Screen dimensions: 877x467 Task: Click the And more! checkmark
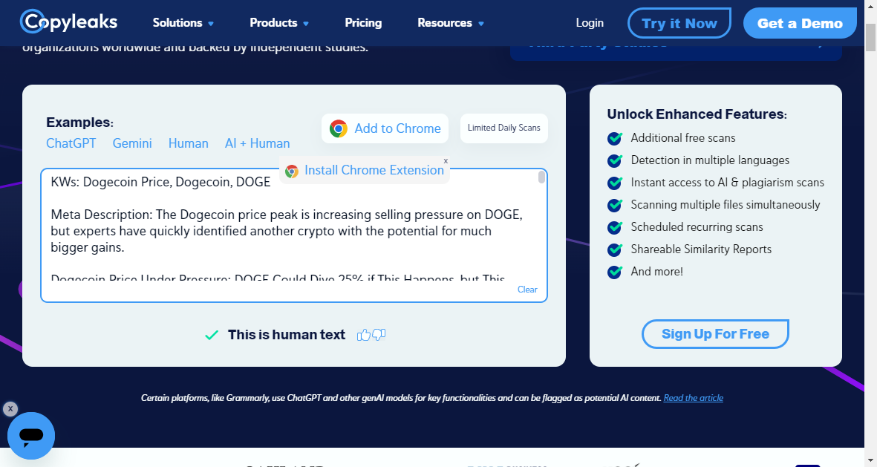pos(616,272)
